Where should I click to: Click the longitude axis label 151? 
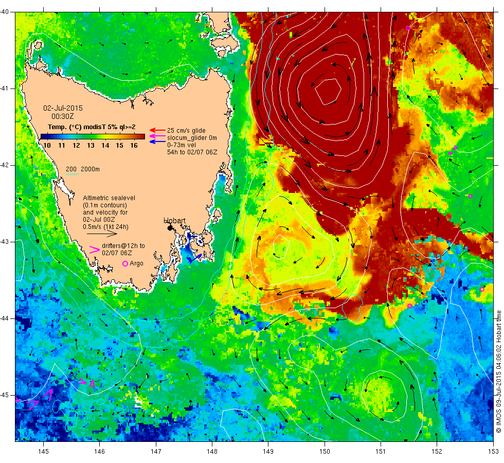point(381,452)
